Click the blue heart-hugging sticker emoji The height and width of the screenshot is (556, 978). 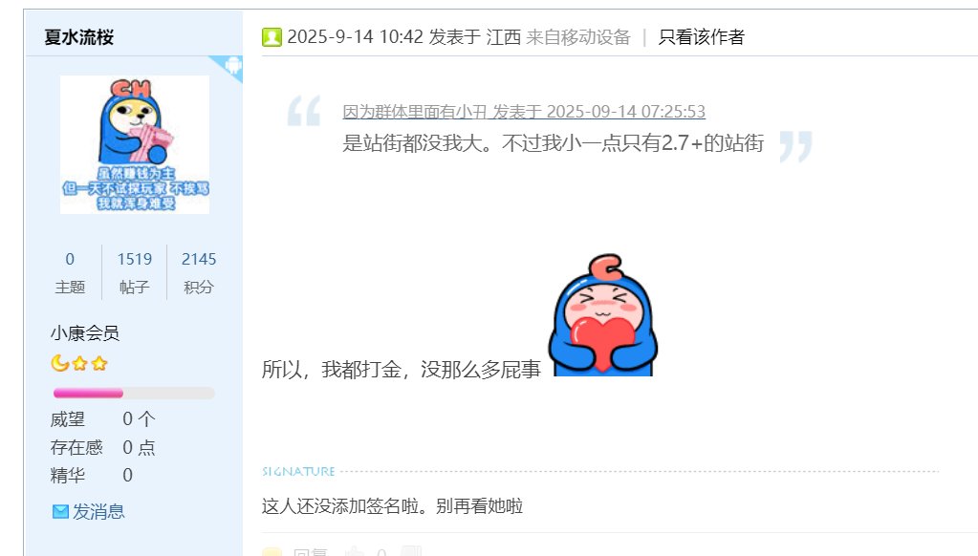coord(603,314)
